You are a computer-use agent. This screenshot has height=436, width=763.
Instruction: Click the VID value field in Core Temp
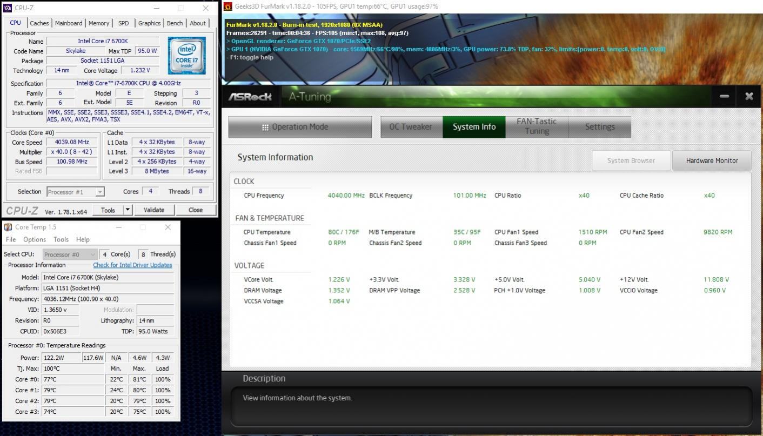[x=60, y=310]
